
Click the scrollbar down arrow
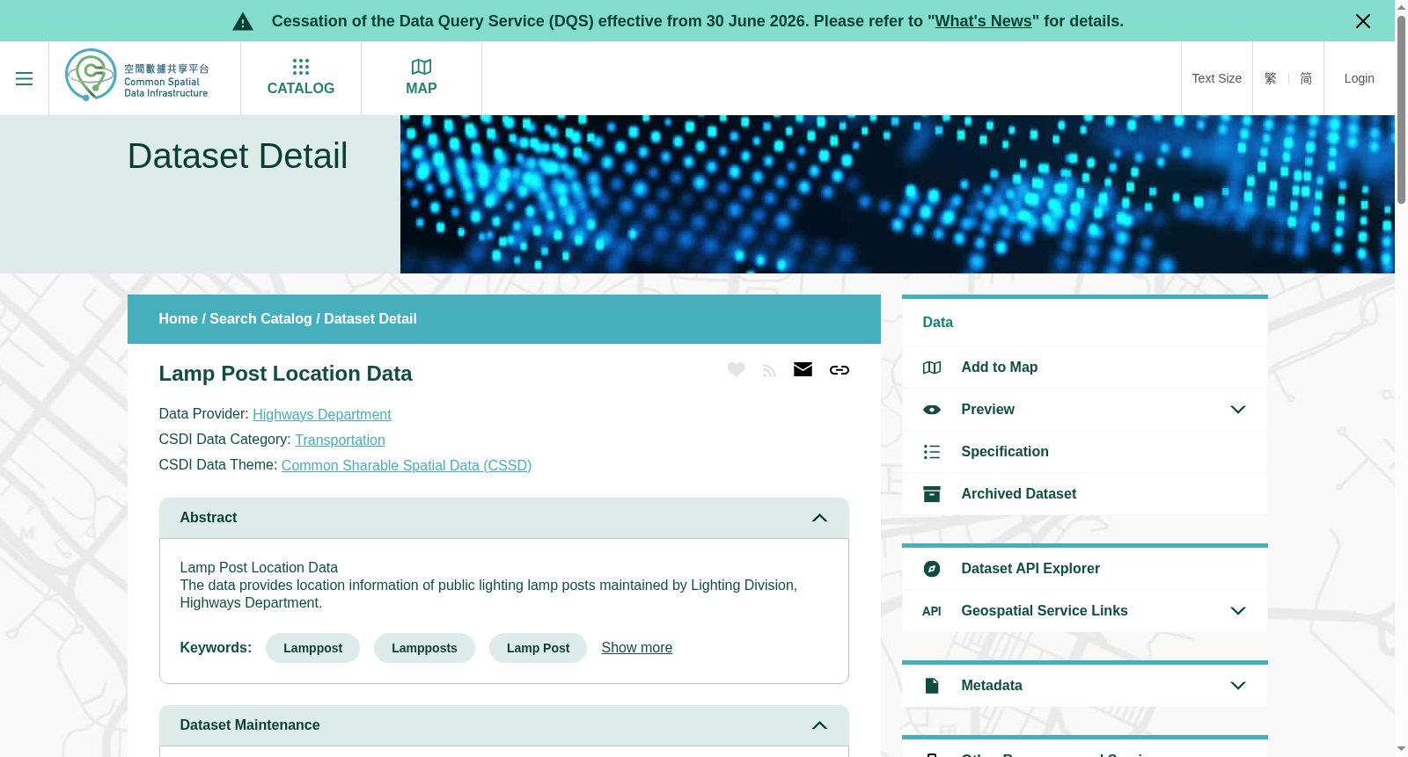tap(1401, 749)
